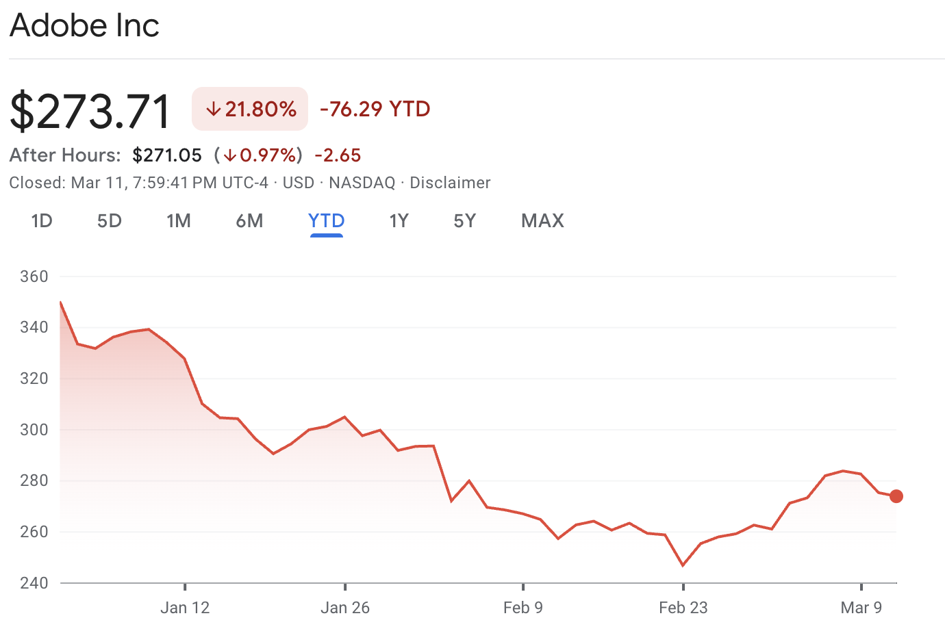Click the Adobe Inc title heading
Image resolution: width=945 pixels, height=631 pixels.
coord(84,26)
